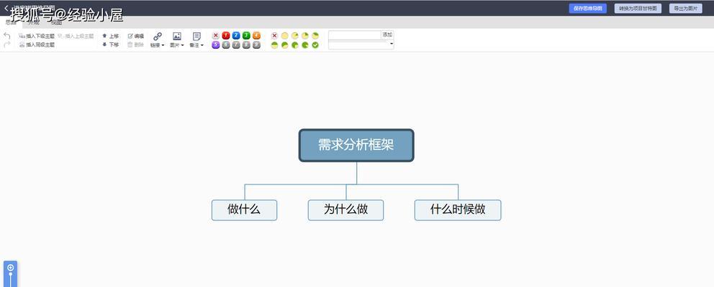Click 删除 delete button
The width and height of the screenshot is (714, 287).
(x=136, y=44)
